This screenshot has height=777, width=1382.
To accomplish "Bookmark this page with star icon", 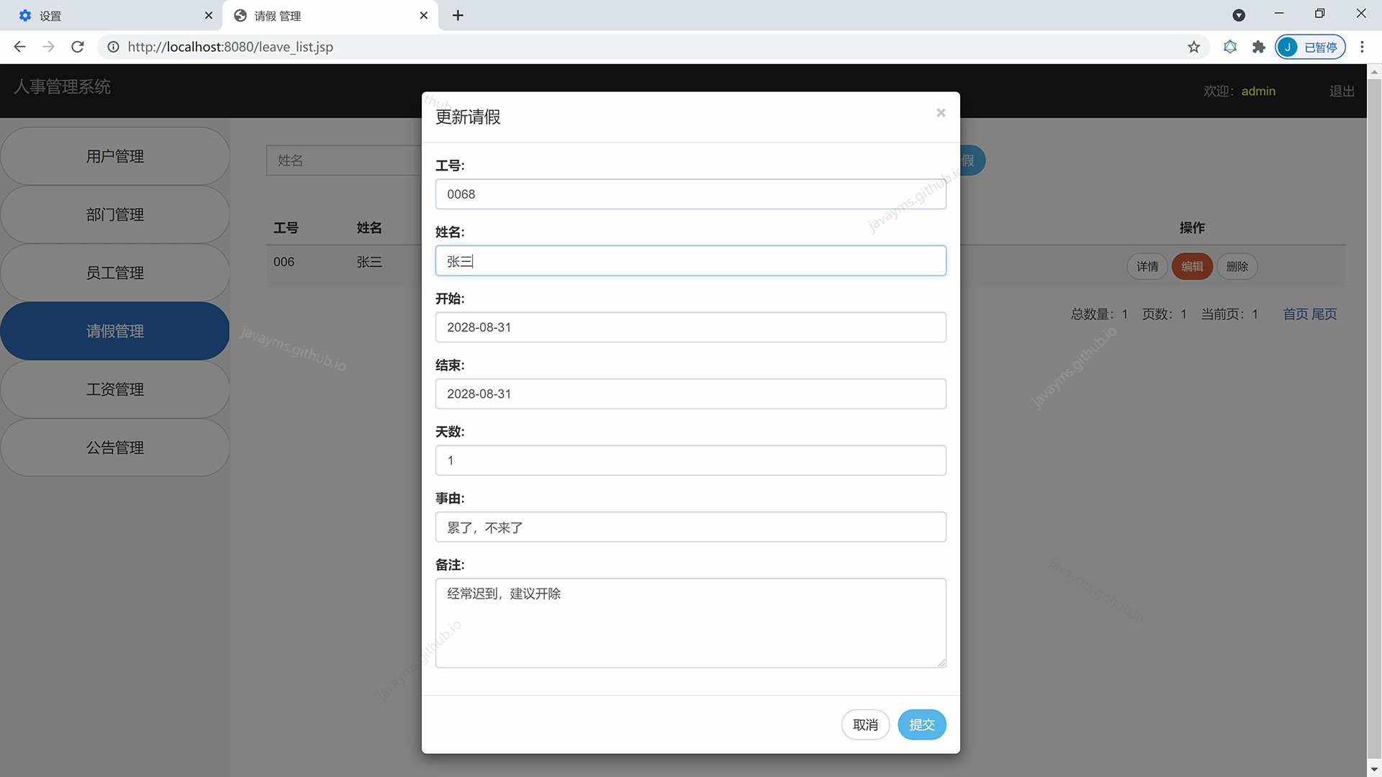I will pyautogui.click(x=1193, y=47).
